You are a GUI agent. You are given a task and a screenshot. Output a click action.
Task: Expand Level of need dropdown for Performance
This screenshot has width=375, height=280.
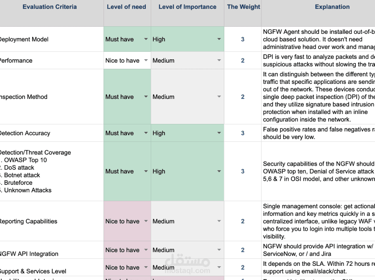pyautogui.click(x=146, y=61)
